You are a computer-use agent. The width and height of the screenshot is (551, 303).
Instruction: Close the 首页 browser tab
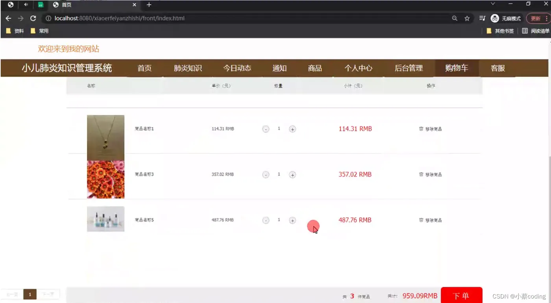pos(135,5)
